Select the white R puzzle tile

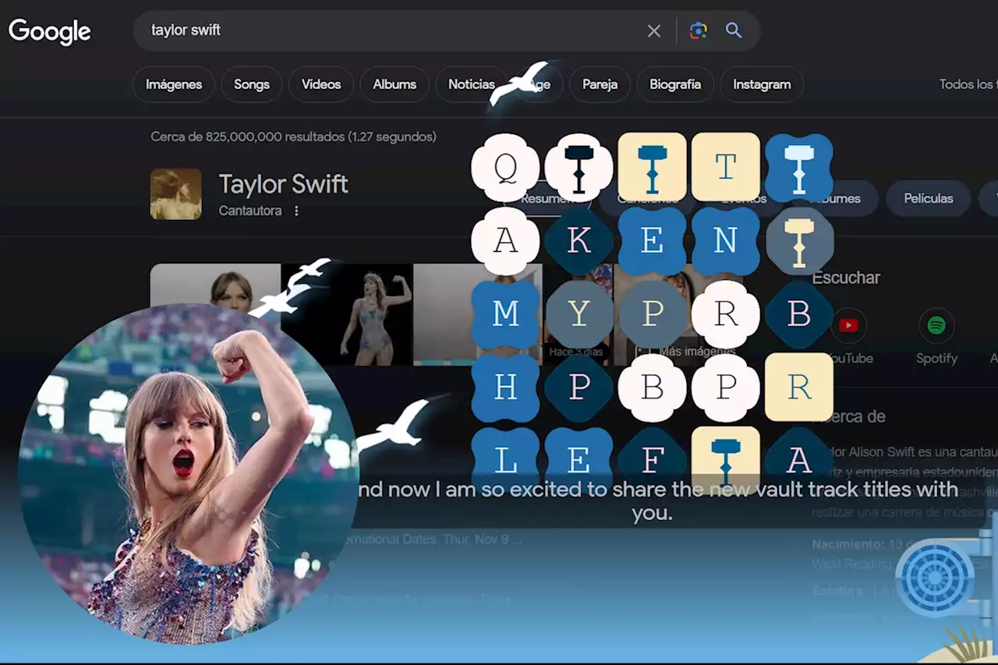[725, 314]
